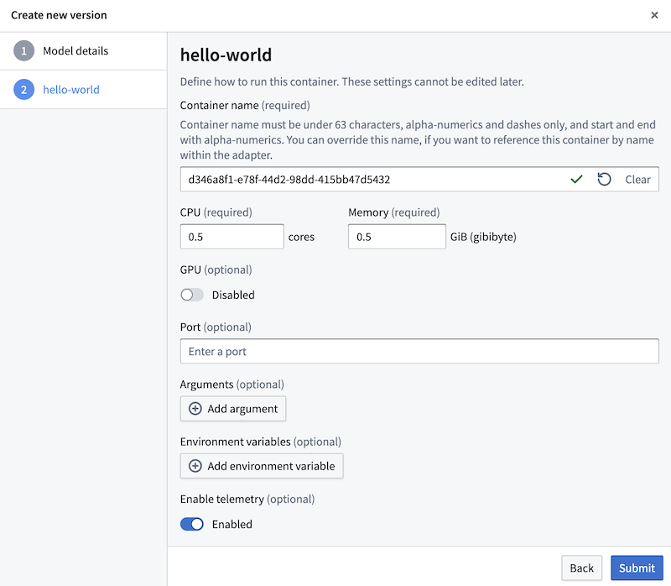Reset container name with the revert icon
The image size is (671, 586).
(604, 179)
